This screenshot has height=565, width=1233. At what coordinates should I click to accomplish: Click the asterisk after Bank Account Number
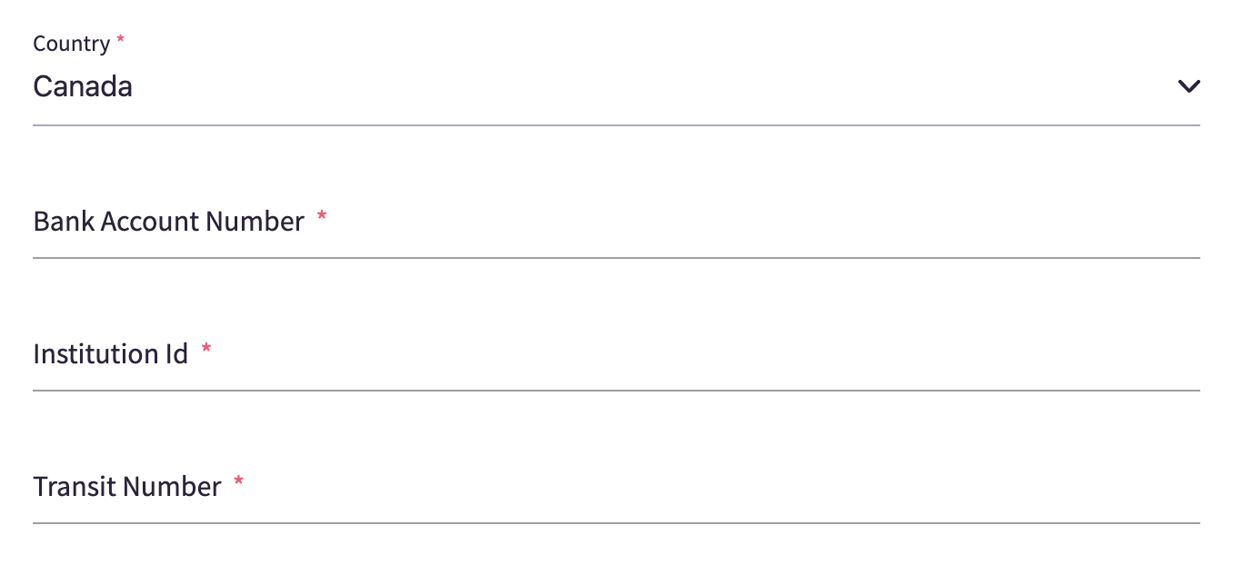(321, 217)
